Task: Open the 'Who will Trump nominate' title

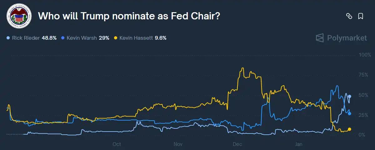Action: point(129,16)
